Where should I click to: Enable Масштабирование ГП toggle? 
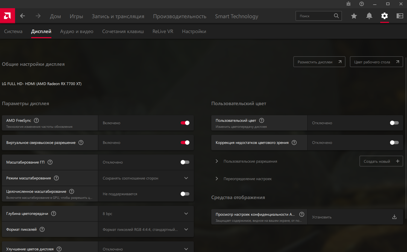pyautogui.click(x=185, y=162)
